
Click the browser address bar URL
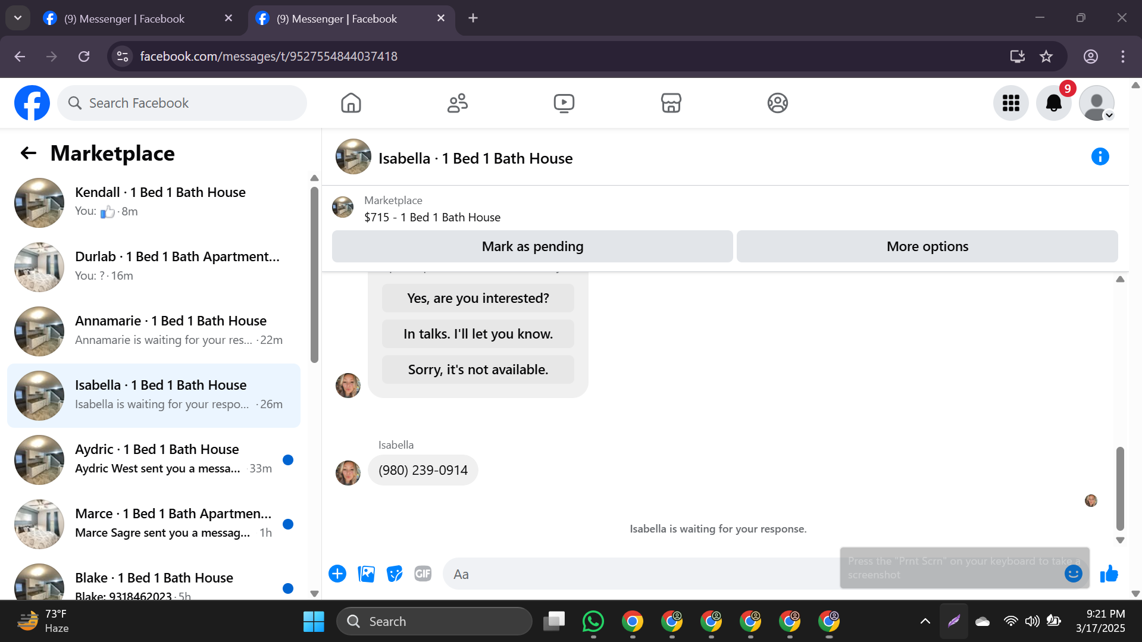268,57
